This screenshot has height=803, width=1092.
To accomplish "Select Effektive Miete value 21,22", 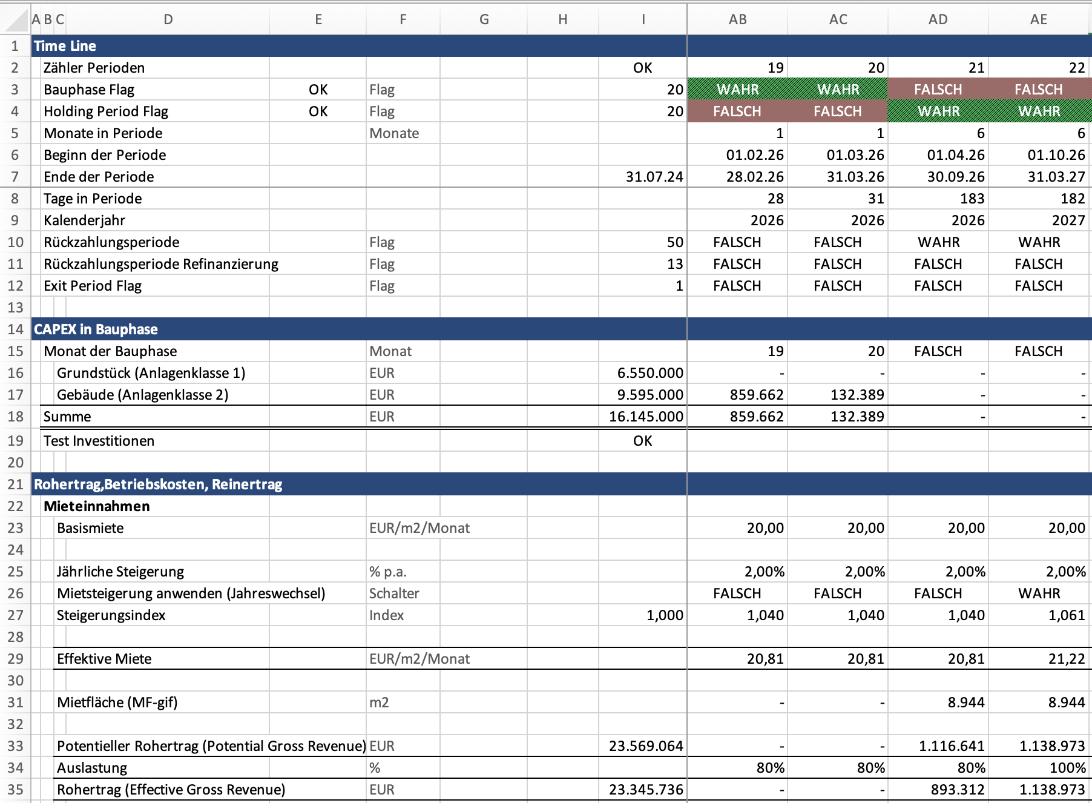I will tap(1066, 659).
